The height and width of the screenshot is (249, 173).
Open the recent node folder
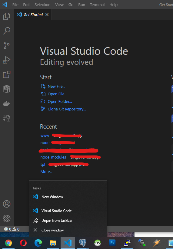45,143
